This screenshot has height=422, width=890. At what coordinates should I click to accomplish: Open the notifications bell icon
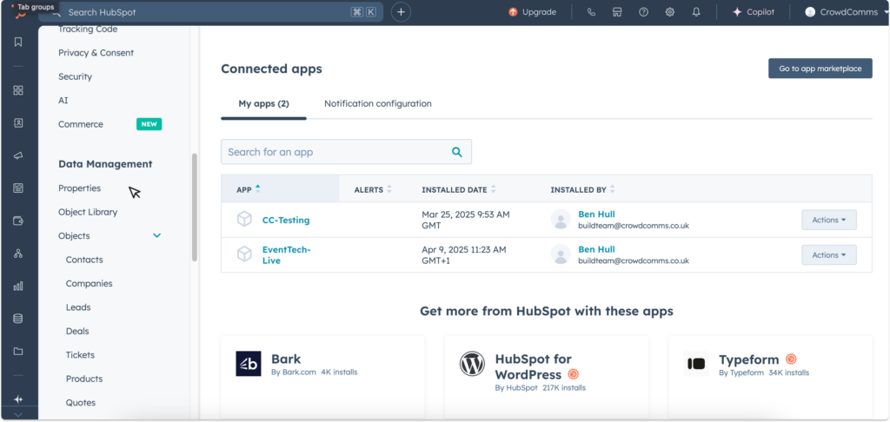tap(696, 12)
